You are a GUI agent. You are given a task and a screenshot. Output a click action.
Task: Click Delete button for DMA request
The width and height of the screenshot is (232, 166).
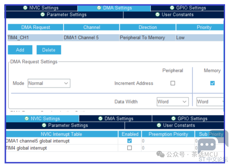[49, 50]
